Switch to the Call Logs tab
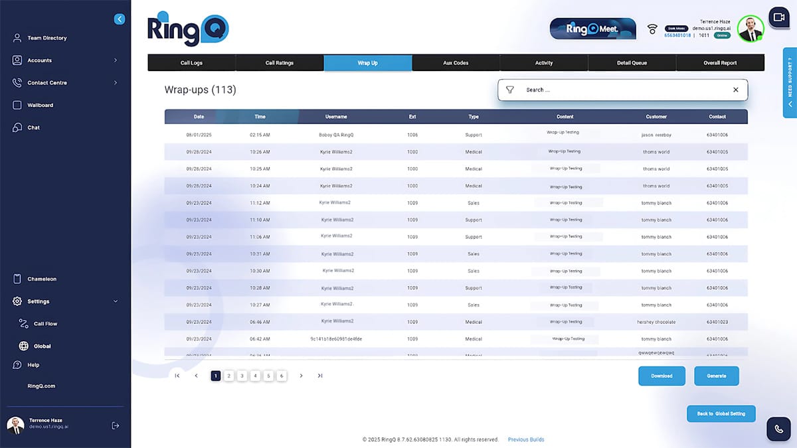797x448 pixels. pos(191,63)
